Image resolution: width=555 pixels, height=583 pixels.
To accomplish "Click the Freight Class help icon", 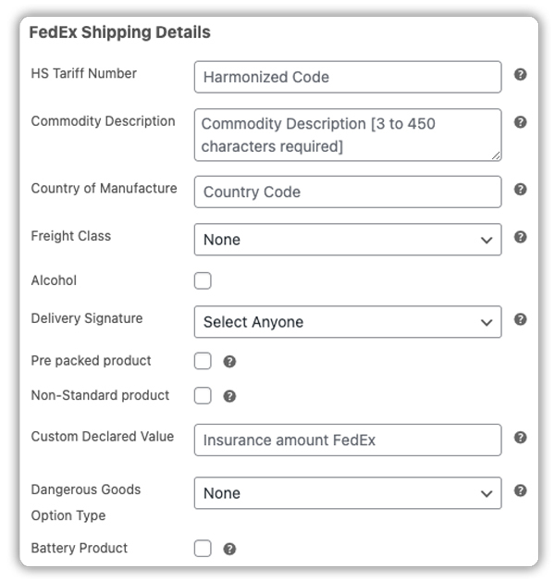I will [x=520, y=237].
